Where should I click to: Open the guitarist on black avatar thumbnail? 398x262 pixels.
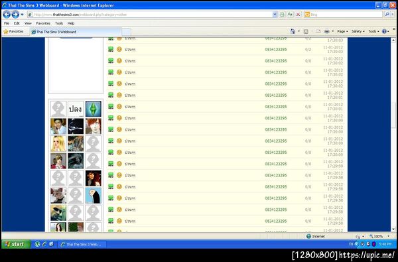click(76, 126)
